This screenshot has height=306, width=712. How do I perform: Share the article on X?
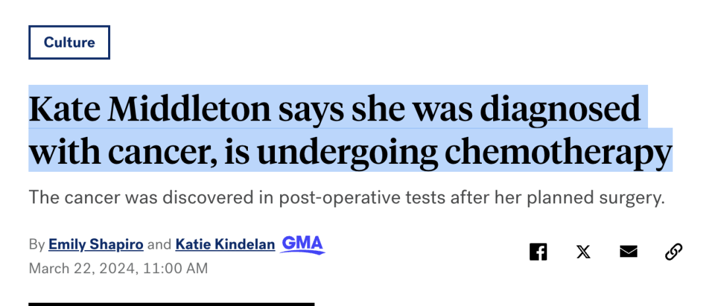tap(583, 251)
